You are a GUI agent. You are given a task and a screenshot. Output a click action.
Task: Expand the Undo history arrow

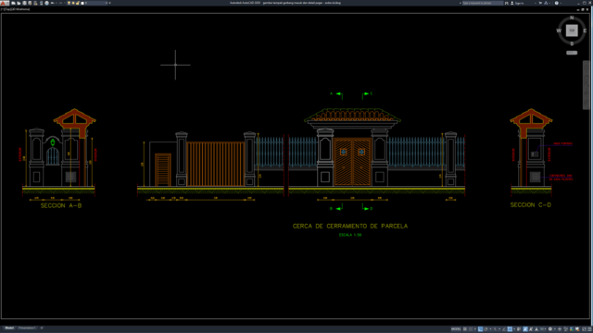point(56,3)
